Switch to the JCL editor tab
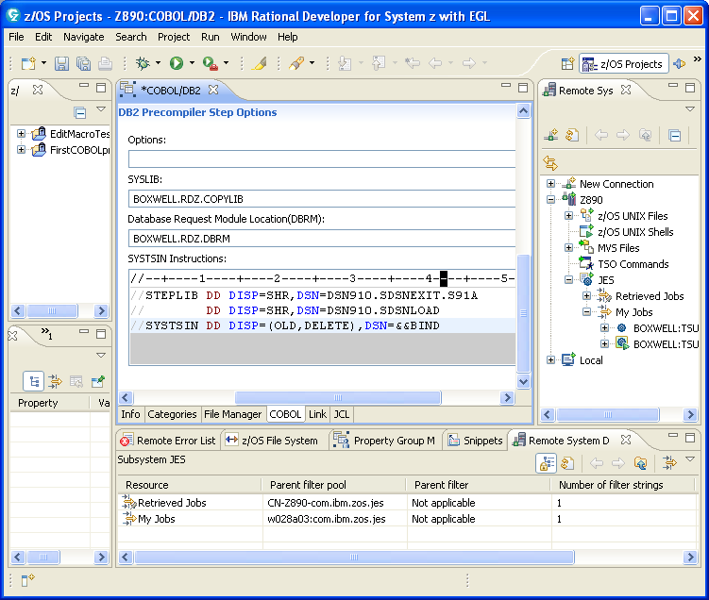Screen dimensions: 709x600 pos(341,414)
